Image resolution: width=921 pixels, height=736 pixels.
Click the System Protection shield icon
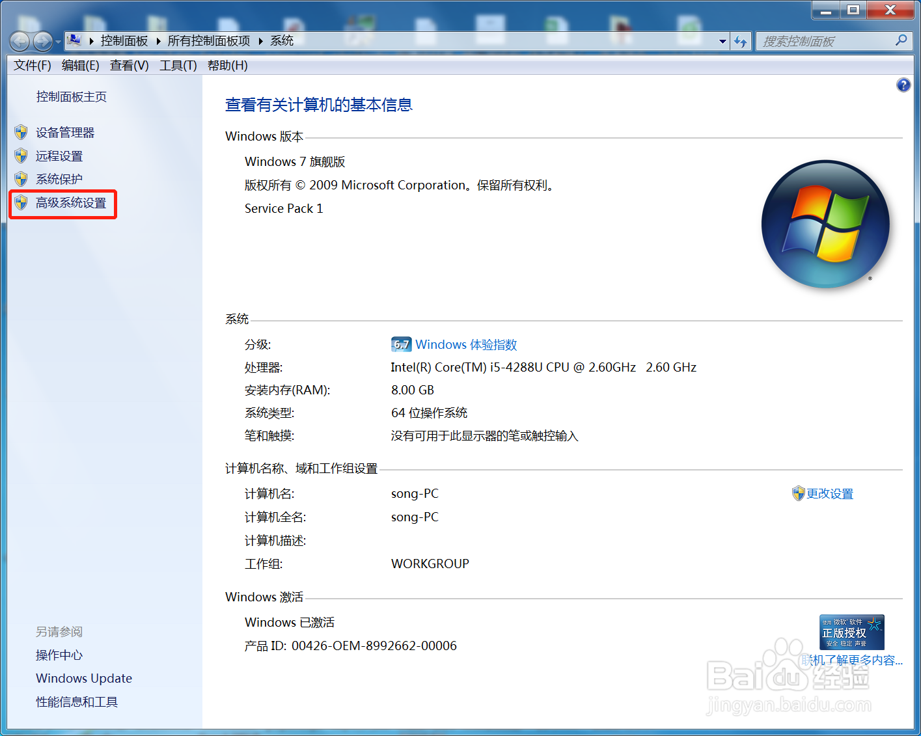(21, 178)
